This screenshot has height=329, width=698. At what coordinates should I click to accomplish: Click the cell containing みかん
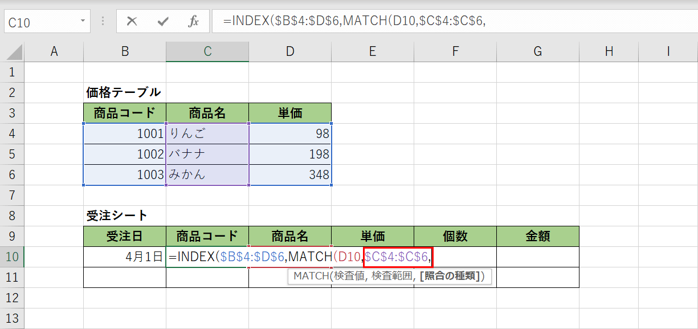207,174
